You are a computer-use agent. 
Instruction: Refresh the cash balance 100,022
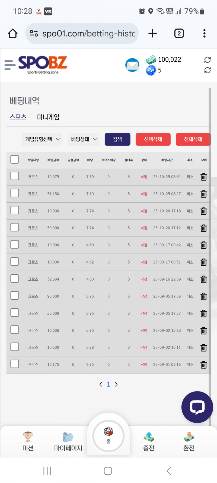[x=208, y=60]
